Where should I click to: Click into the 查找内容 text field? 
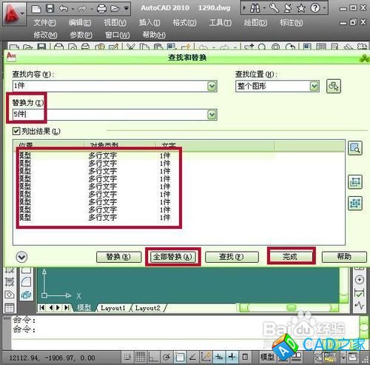pyautogui.click(x=110, y=86)
